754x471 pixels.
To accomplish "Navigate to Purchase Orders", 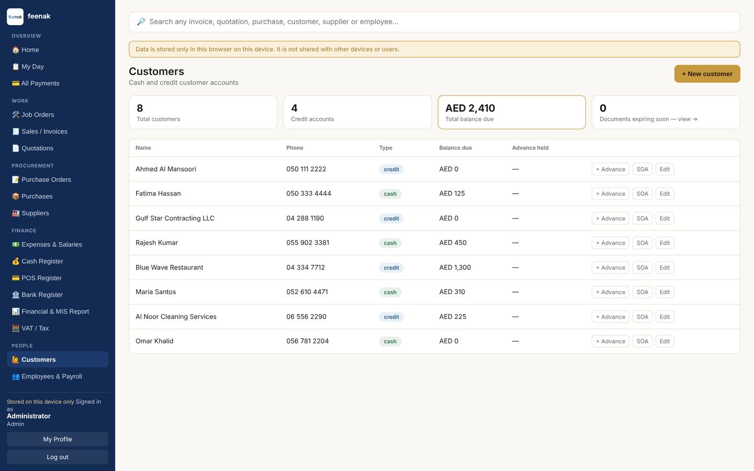I will (58, 180).
